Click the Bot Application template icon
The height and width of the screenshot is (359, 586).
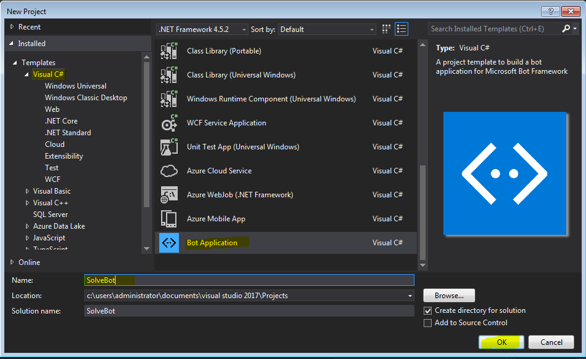point(169,243)
